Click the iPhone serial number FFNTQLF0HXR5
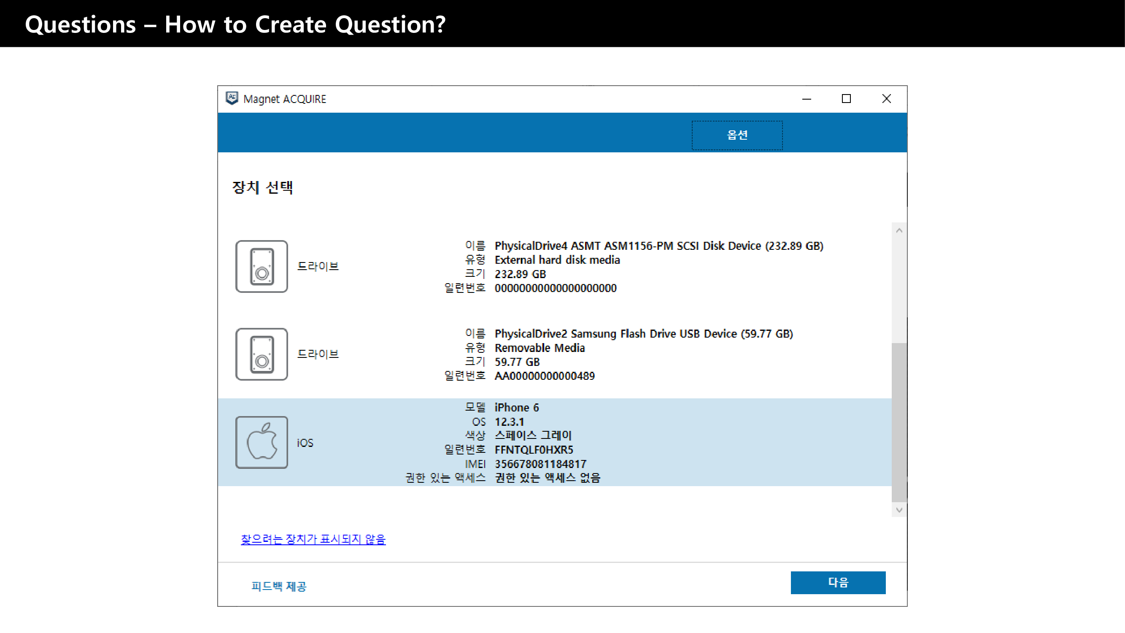The width and height of the screenshot is (1125, 633). point(533,449)
